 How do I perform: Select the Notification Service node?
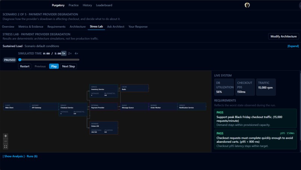pyautogui.click(x=192, y=107)
